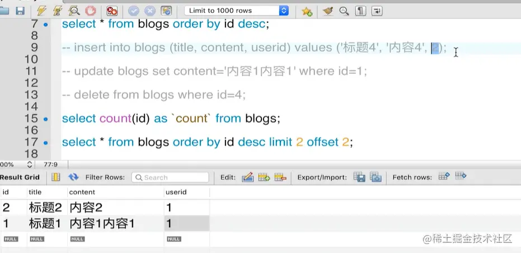Execute the SQL script with the lightning bolt
The image size is (521, 253).
41,11
